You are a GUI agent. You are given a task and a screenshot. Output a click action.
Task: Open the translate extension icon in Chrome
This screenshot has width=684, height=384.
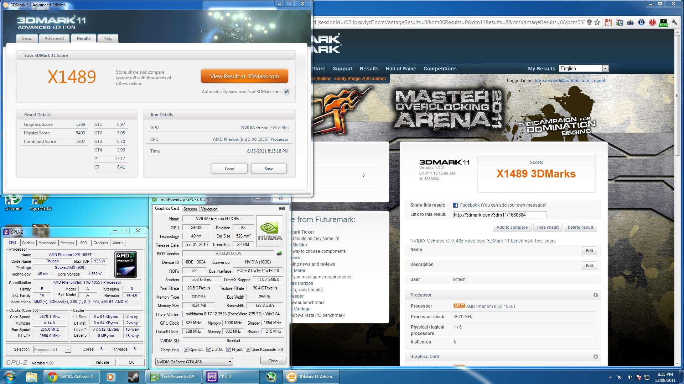coord(619,22)
